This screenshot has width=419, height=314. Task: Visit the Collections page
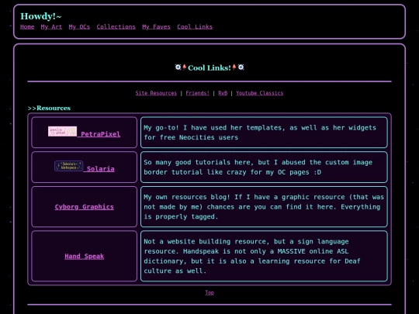click(x=116, y=26)
